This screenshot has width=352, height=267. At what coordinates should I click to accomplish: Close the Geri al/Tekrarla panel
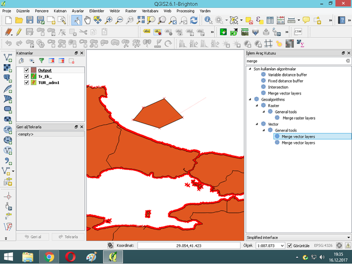(x=82, y=127)
